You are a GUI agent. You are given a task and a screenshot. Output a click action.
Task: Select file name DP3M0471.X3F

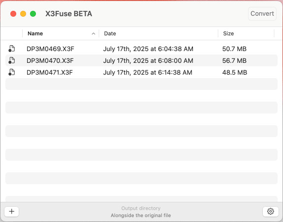click(50, 72)
